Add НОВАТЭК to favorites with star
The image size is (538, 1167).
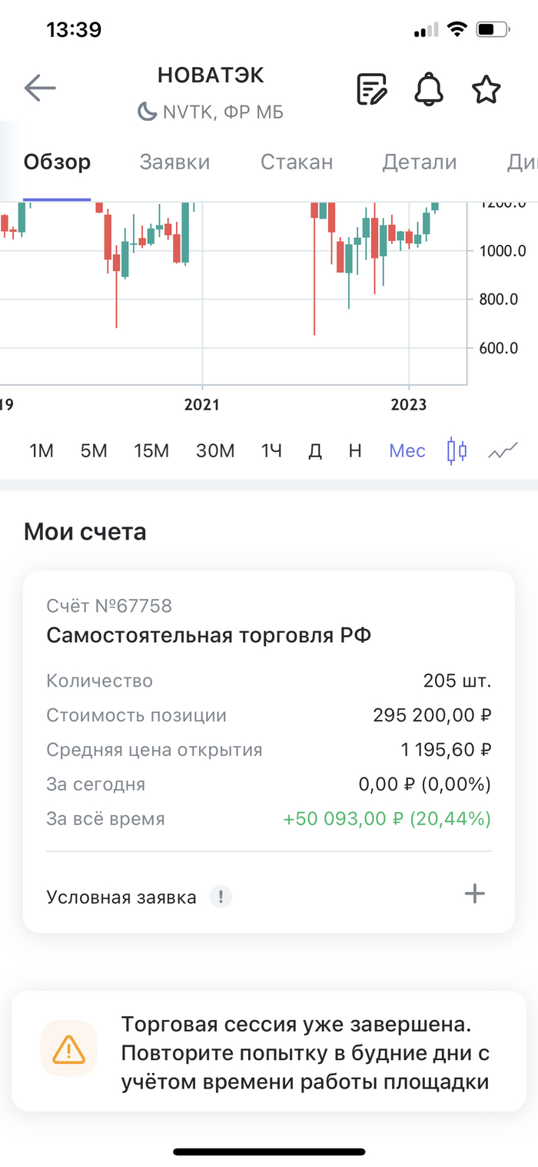[x=486, y=89]
